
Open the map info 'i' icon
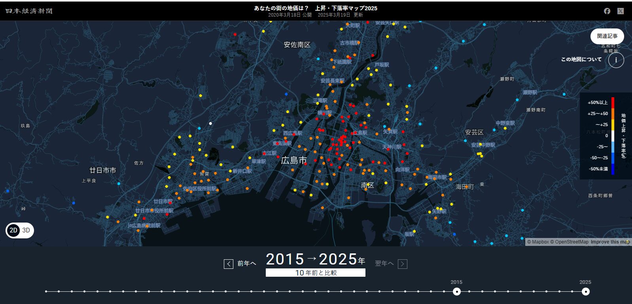point(616,60)
